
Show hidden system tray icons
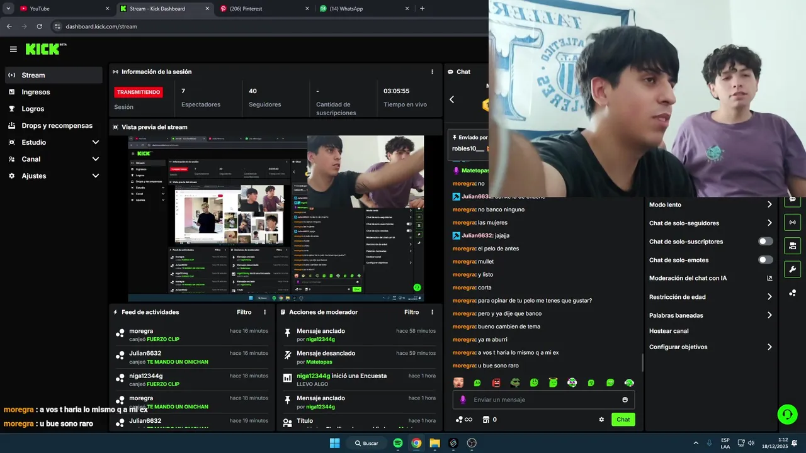coord(696,443)
